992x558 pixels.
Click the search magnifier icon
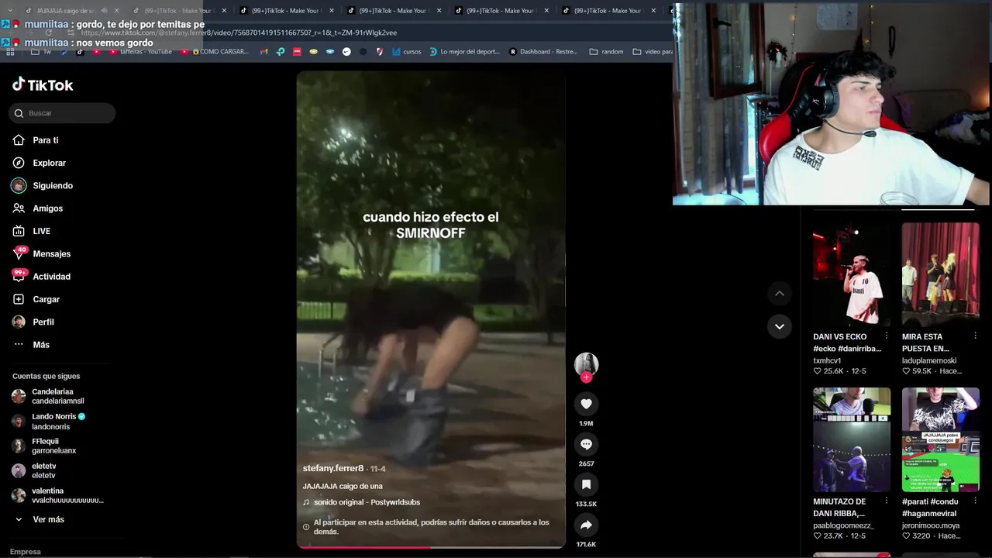(19, 113)
